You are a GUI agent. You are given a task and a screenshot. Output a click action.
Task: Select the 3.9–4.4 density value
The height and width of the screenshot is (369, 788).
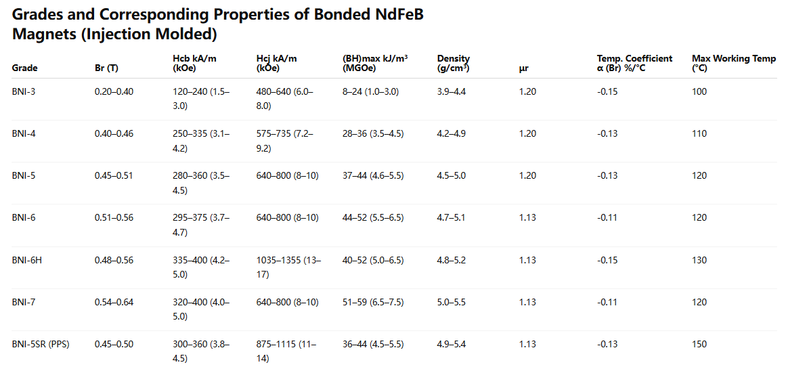point(452,91)
